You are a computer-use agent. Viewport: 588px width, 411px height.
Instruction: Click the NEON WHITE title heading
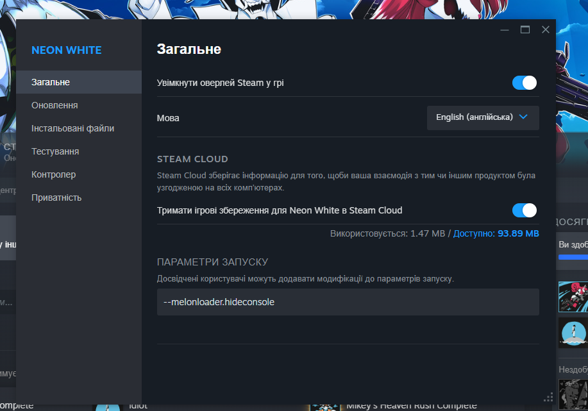pyautogui.click(x=66, y=50)
